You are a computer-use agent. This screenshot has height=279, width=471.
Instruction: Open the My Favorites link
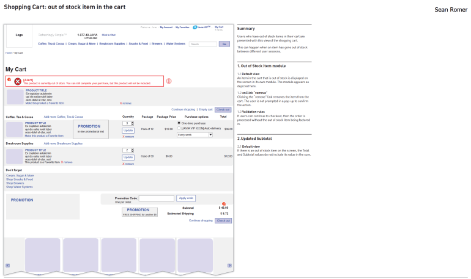[x=182, y=27]
